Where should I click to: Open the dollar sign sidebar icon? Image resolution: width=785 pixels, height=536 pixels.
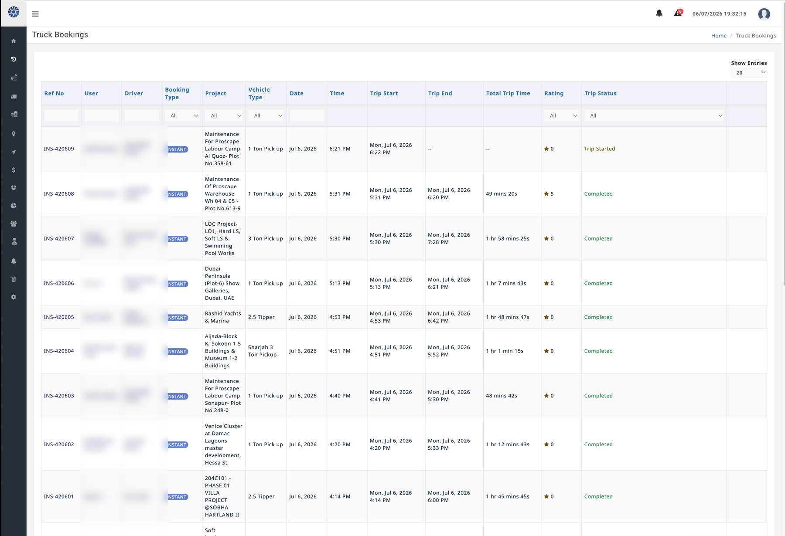click(14, 170)
